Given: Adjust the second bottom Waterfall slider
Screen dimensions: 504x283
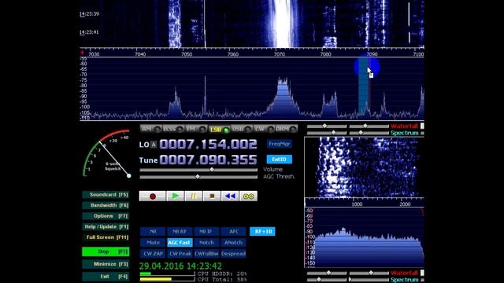Looking at the screenshot, I should pyautogui.click(x=369, y=273).
